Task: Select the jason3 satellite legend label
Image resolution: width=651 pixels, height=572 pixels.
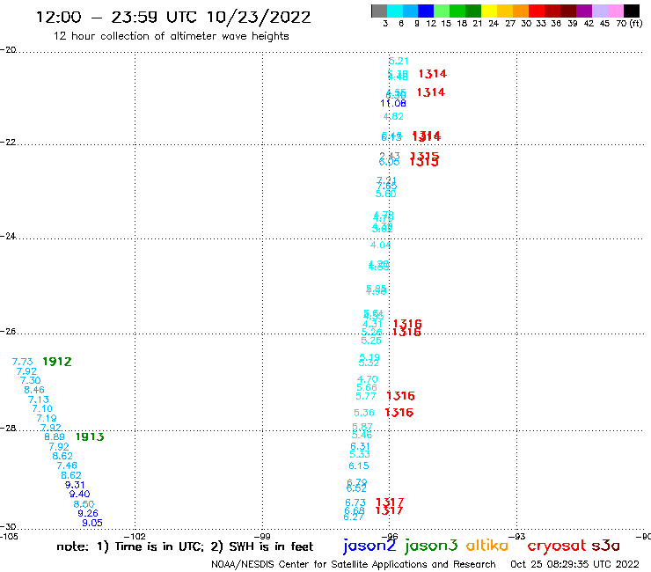Action: point(431,546)
